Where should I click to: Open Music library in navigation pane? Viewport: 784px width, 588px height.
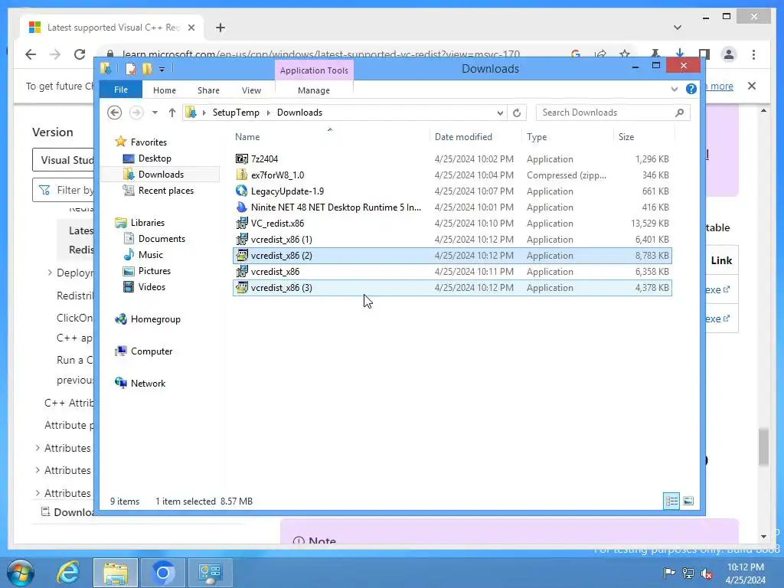point(151,254)
